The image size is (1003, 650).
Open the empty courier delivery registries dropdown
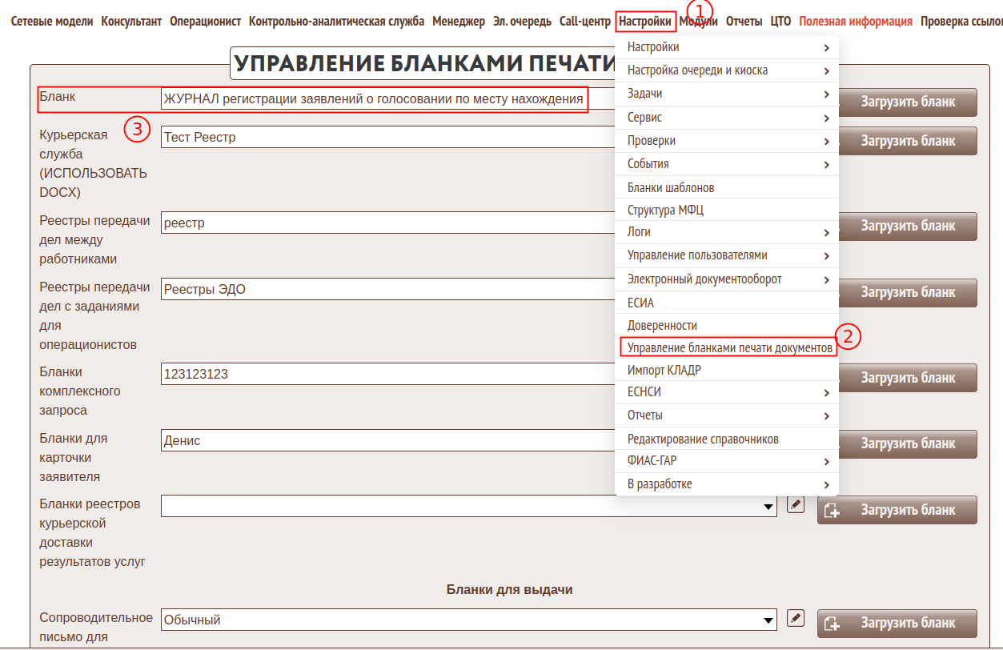[468, 507]
